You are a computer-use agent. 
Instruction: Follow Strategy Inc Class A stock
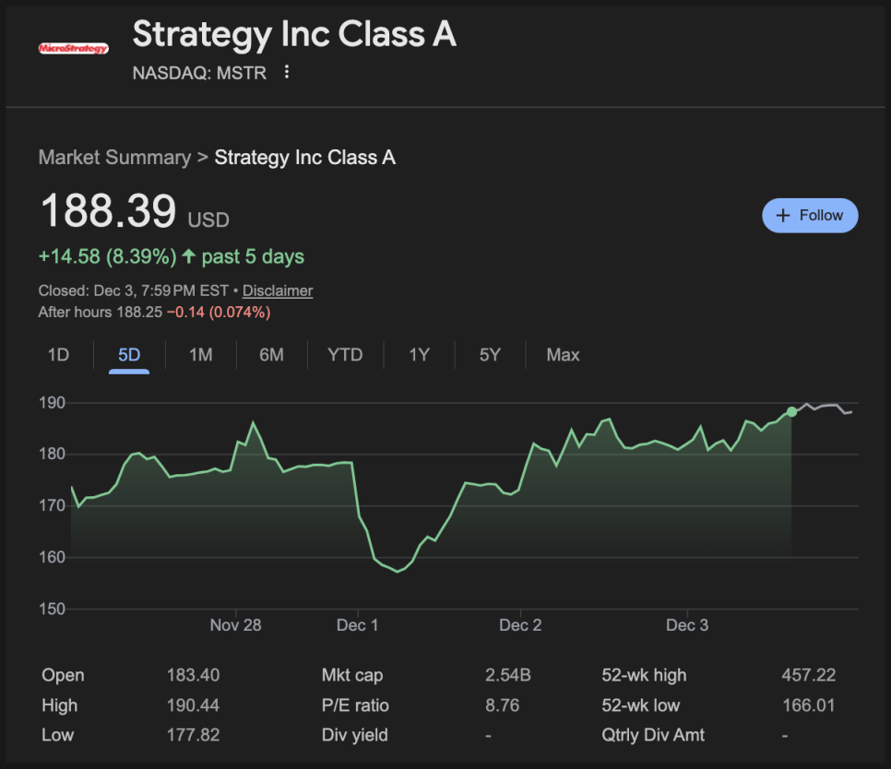(810, 215)
